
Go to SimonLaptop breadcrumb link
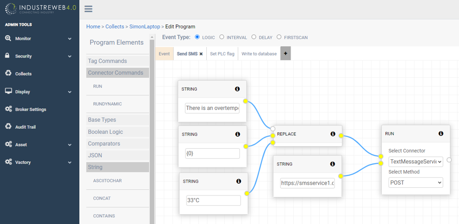(x=145, y=26)
